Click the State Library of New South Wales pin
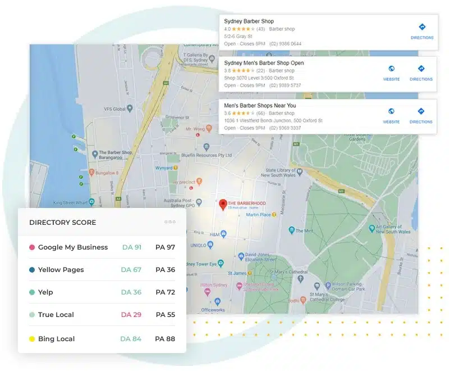 click(x=300, y=172)
